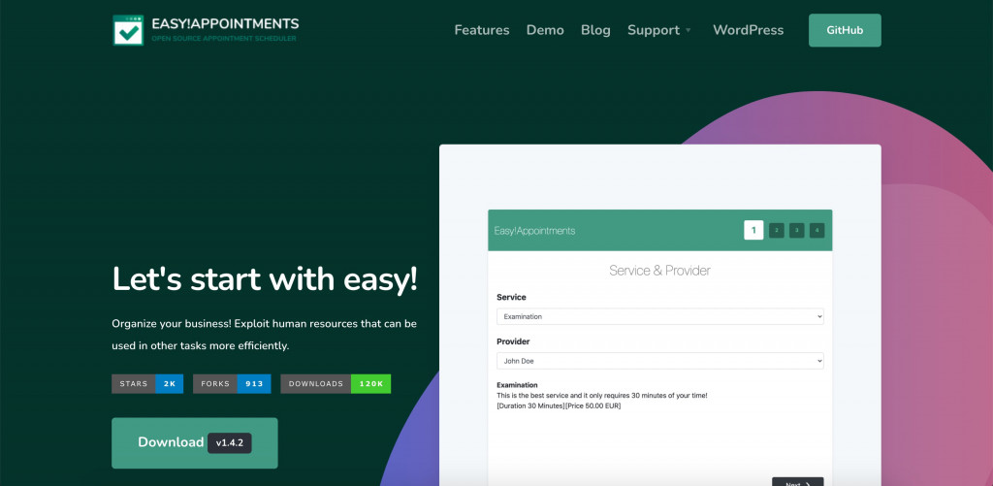The width and height of the screenshot is (993, 486).
Task: Click the EASY!APPOINTMENTS brand name text
Action: click(x=225, y=24)
